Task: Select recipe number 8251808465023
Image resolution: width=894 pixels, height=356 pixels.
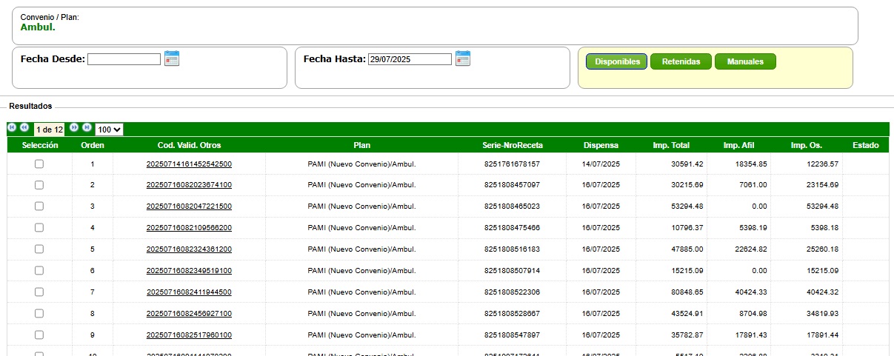Action: [512, 206]
